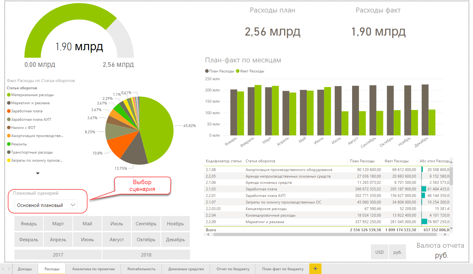Viewport: 473px width, 274px height.
Task: Select the Сентябрь month slicer
Action: tap(146, 224)
